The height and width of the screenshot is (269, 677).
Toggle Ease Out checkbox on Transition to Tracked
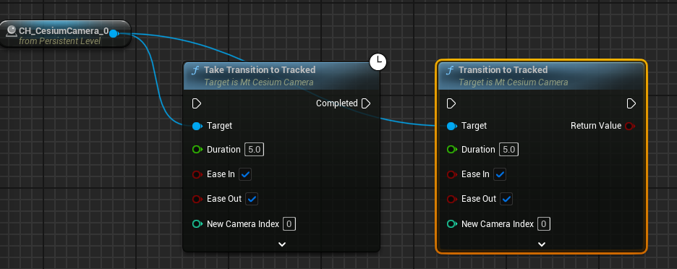pos(506,199)
